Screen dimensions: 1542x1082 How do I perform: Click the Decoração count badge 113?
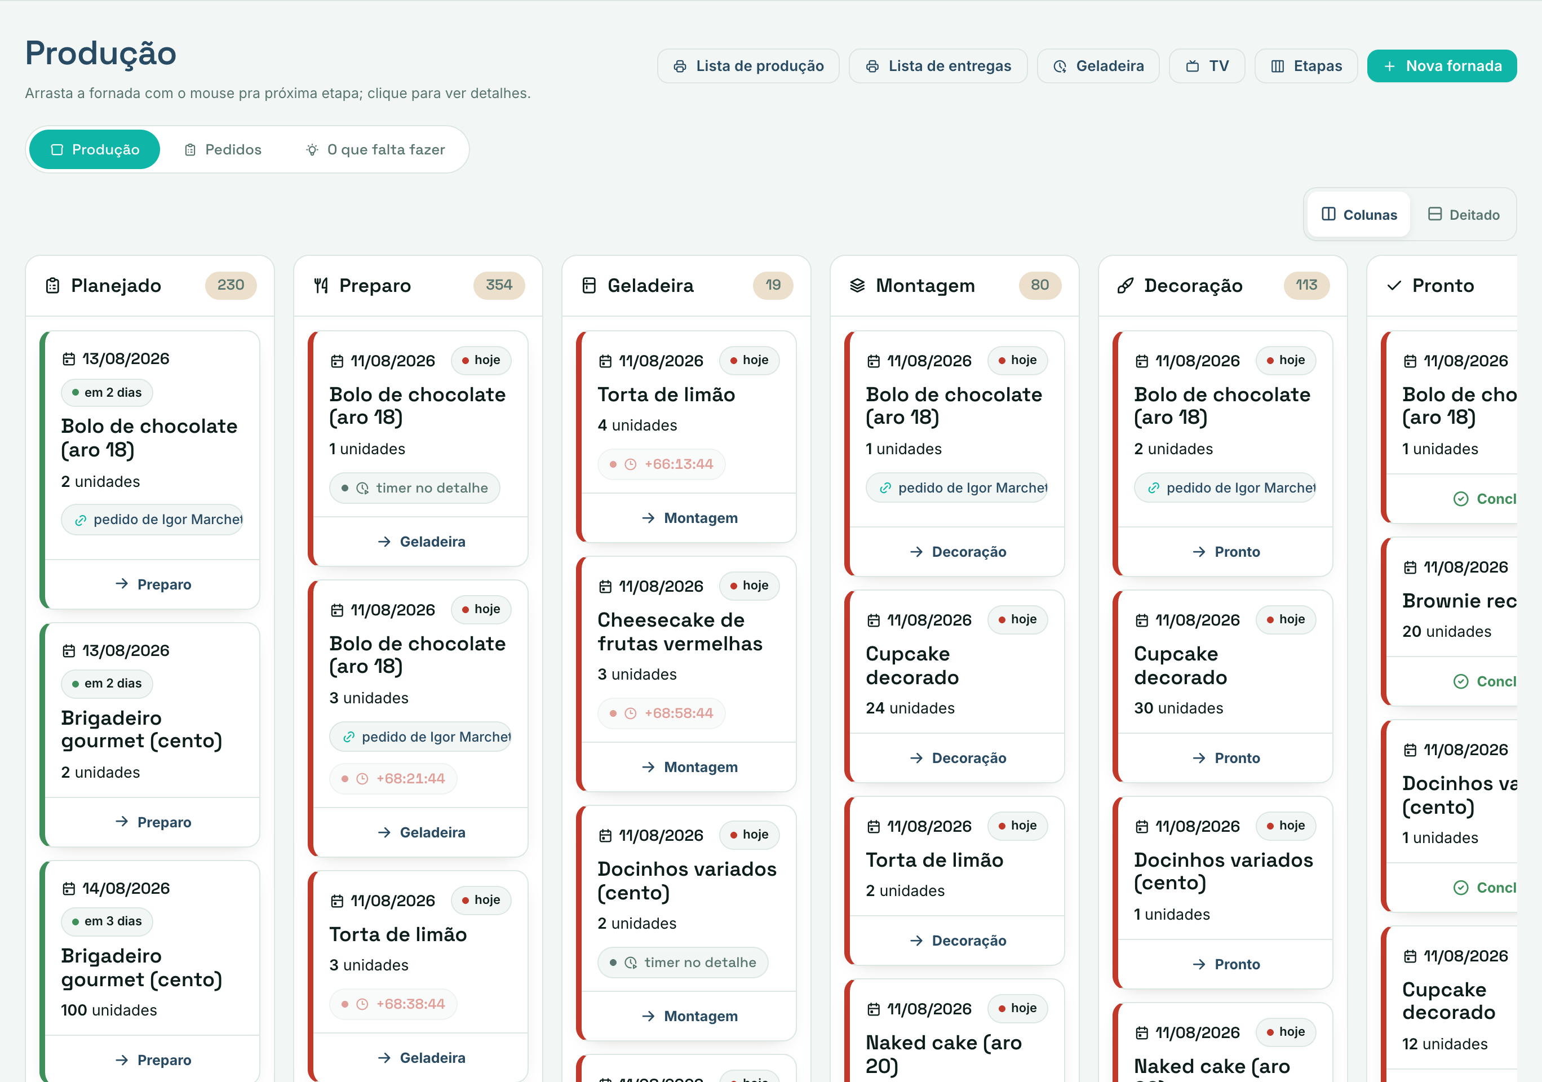click(1306, 286)
